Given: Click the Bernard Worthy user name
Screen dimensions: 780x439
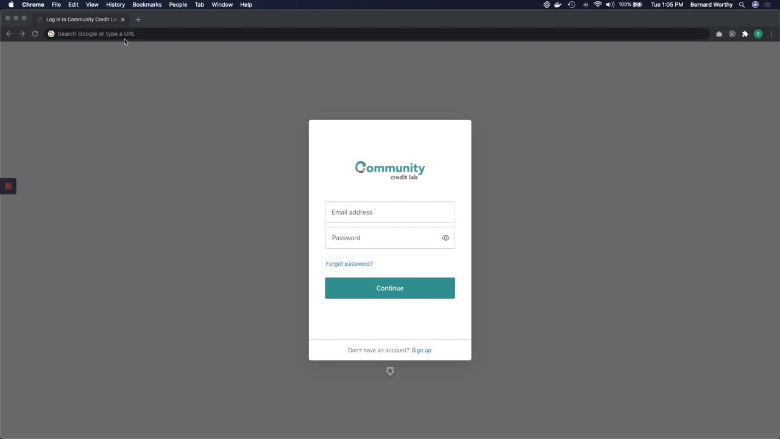Looking at the screenshot, I should (x=711, y=5).
